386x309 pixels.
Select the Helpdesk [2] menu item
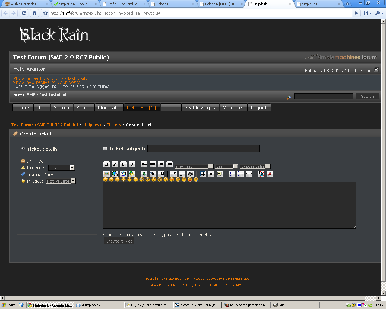click(x=141, y=108)
